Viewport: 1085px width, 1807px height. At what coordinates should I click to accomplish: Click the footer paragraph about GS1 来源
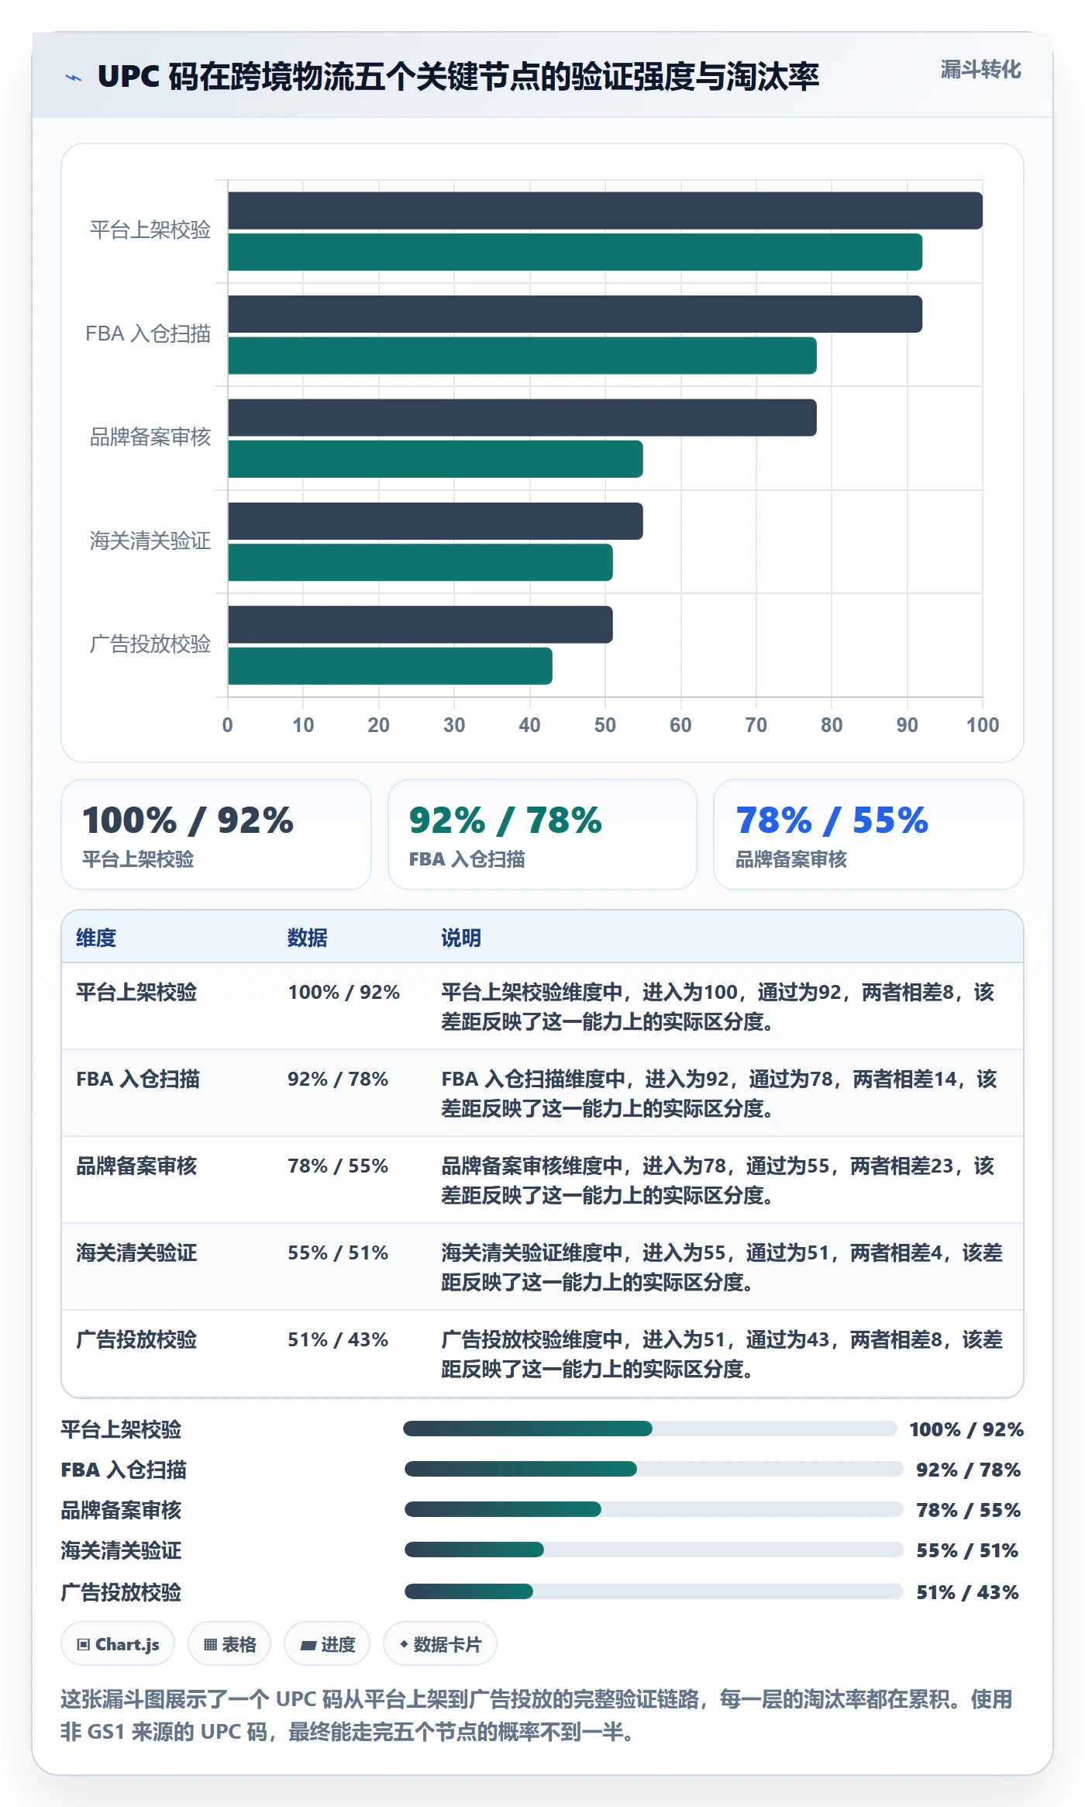(x=537, y=1715)
